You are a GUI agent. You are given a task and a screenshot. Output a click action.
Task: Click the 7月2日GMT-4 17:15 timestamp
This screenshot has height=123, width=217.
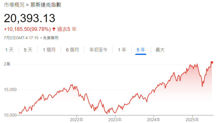point(21,38)
